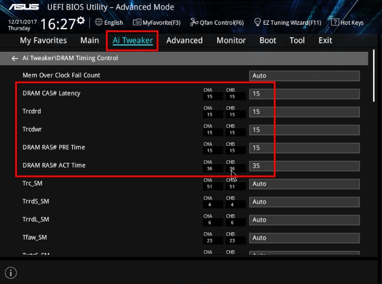Click the Qfan Control fan icon
The height and width of the screenshot is (284, 382).
[x=194, y=22]
